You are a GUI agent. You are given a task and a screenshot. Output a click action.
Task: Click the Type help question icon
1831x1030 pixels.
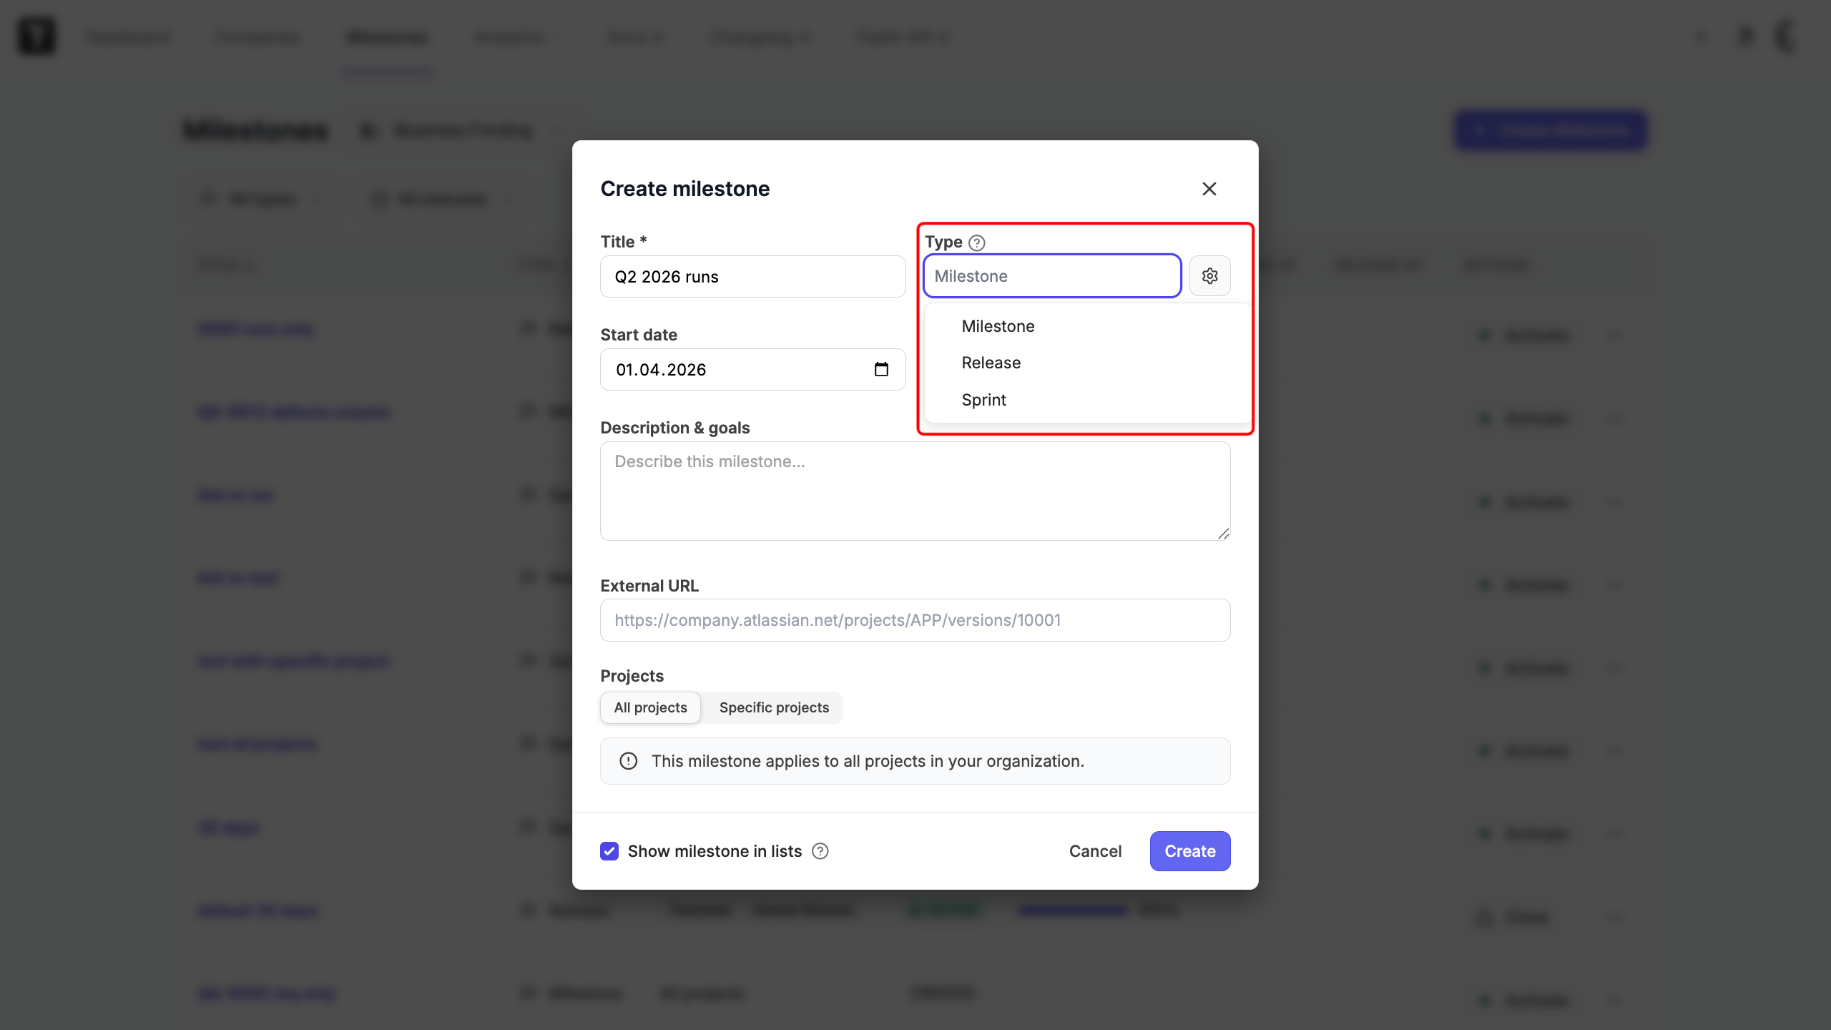coord(976,242)
